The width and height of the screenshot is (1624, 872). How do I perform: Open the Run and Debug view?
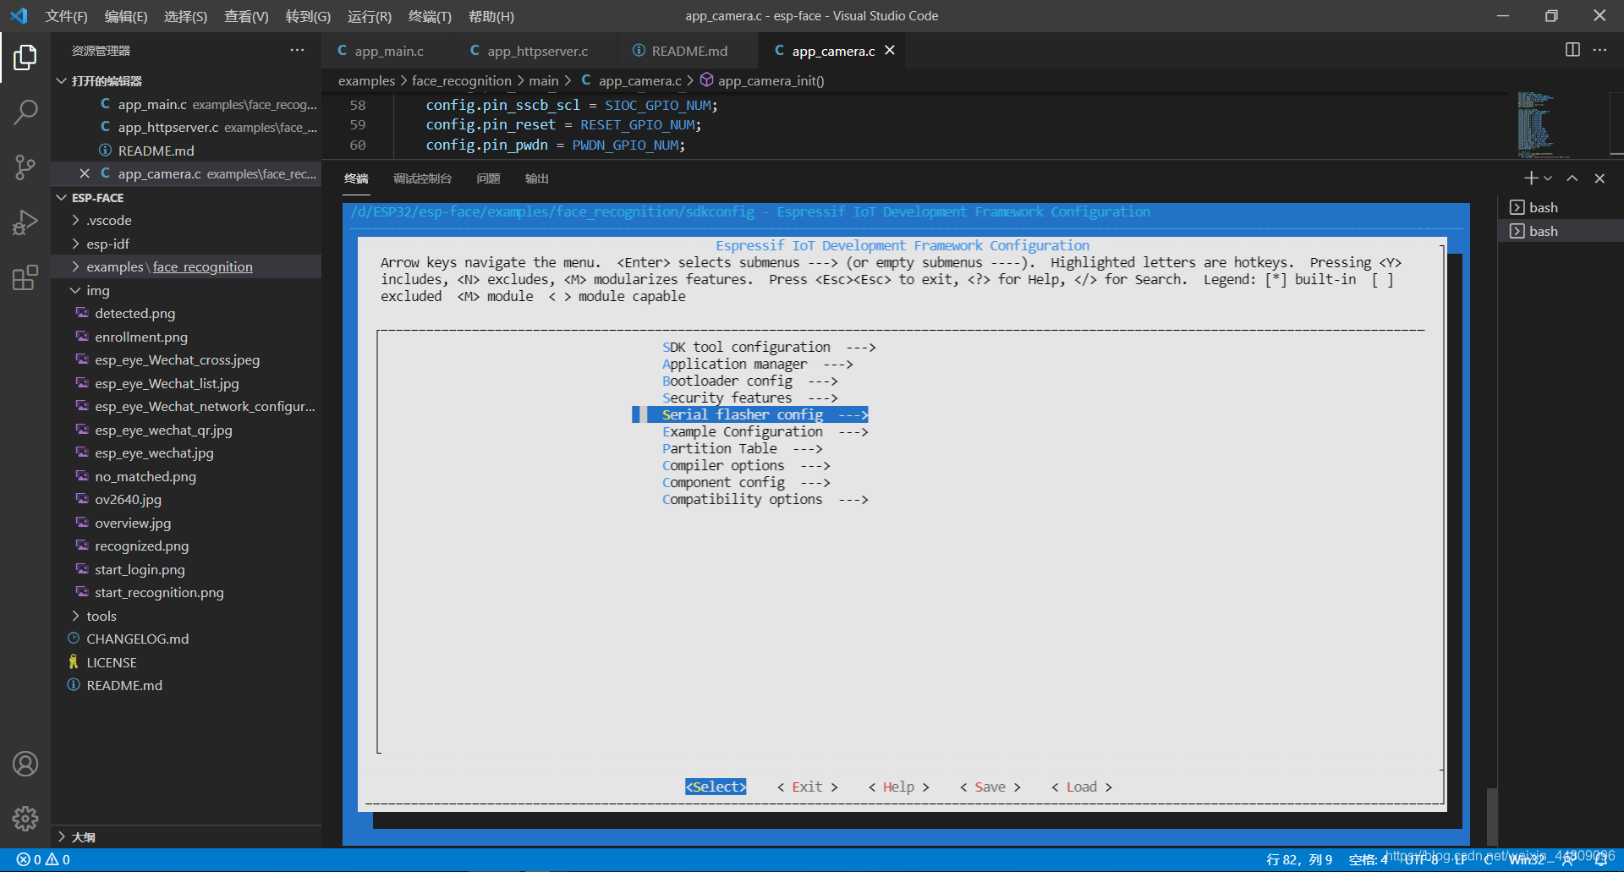click(x=25, y=222)
